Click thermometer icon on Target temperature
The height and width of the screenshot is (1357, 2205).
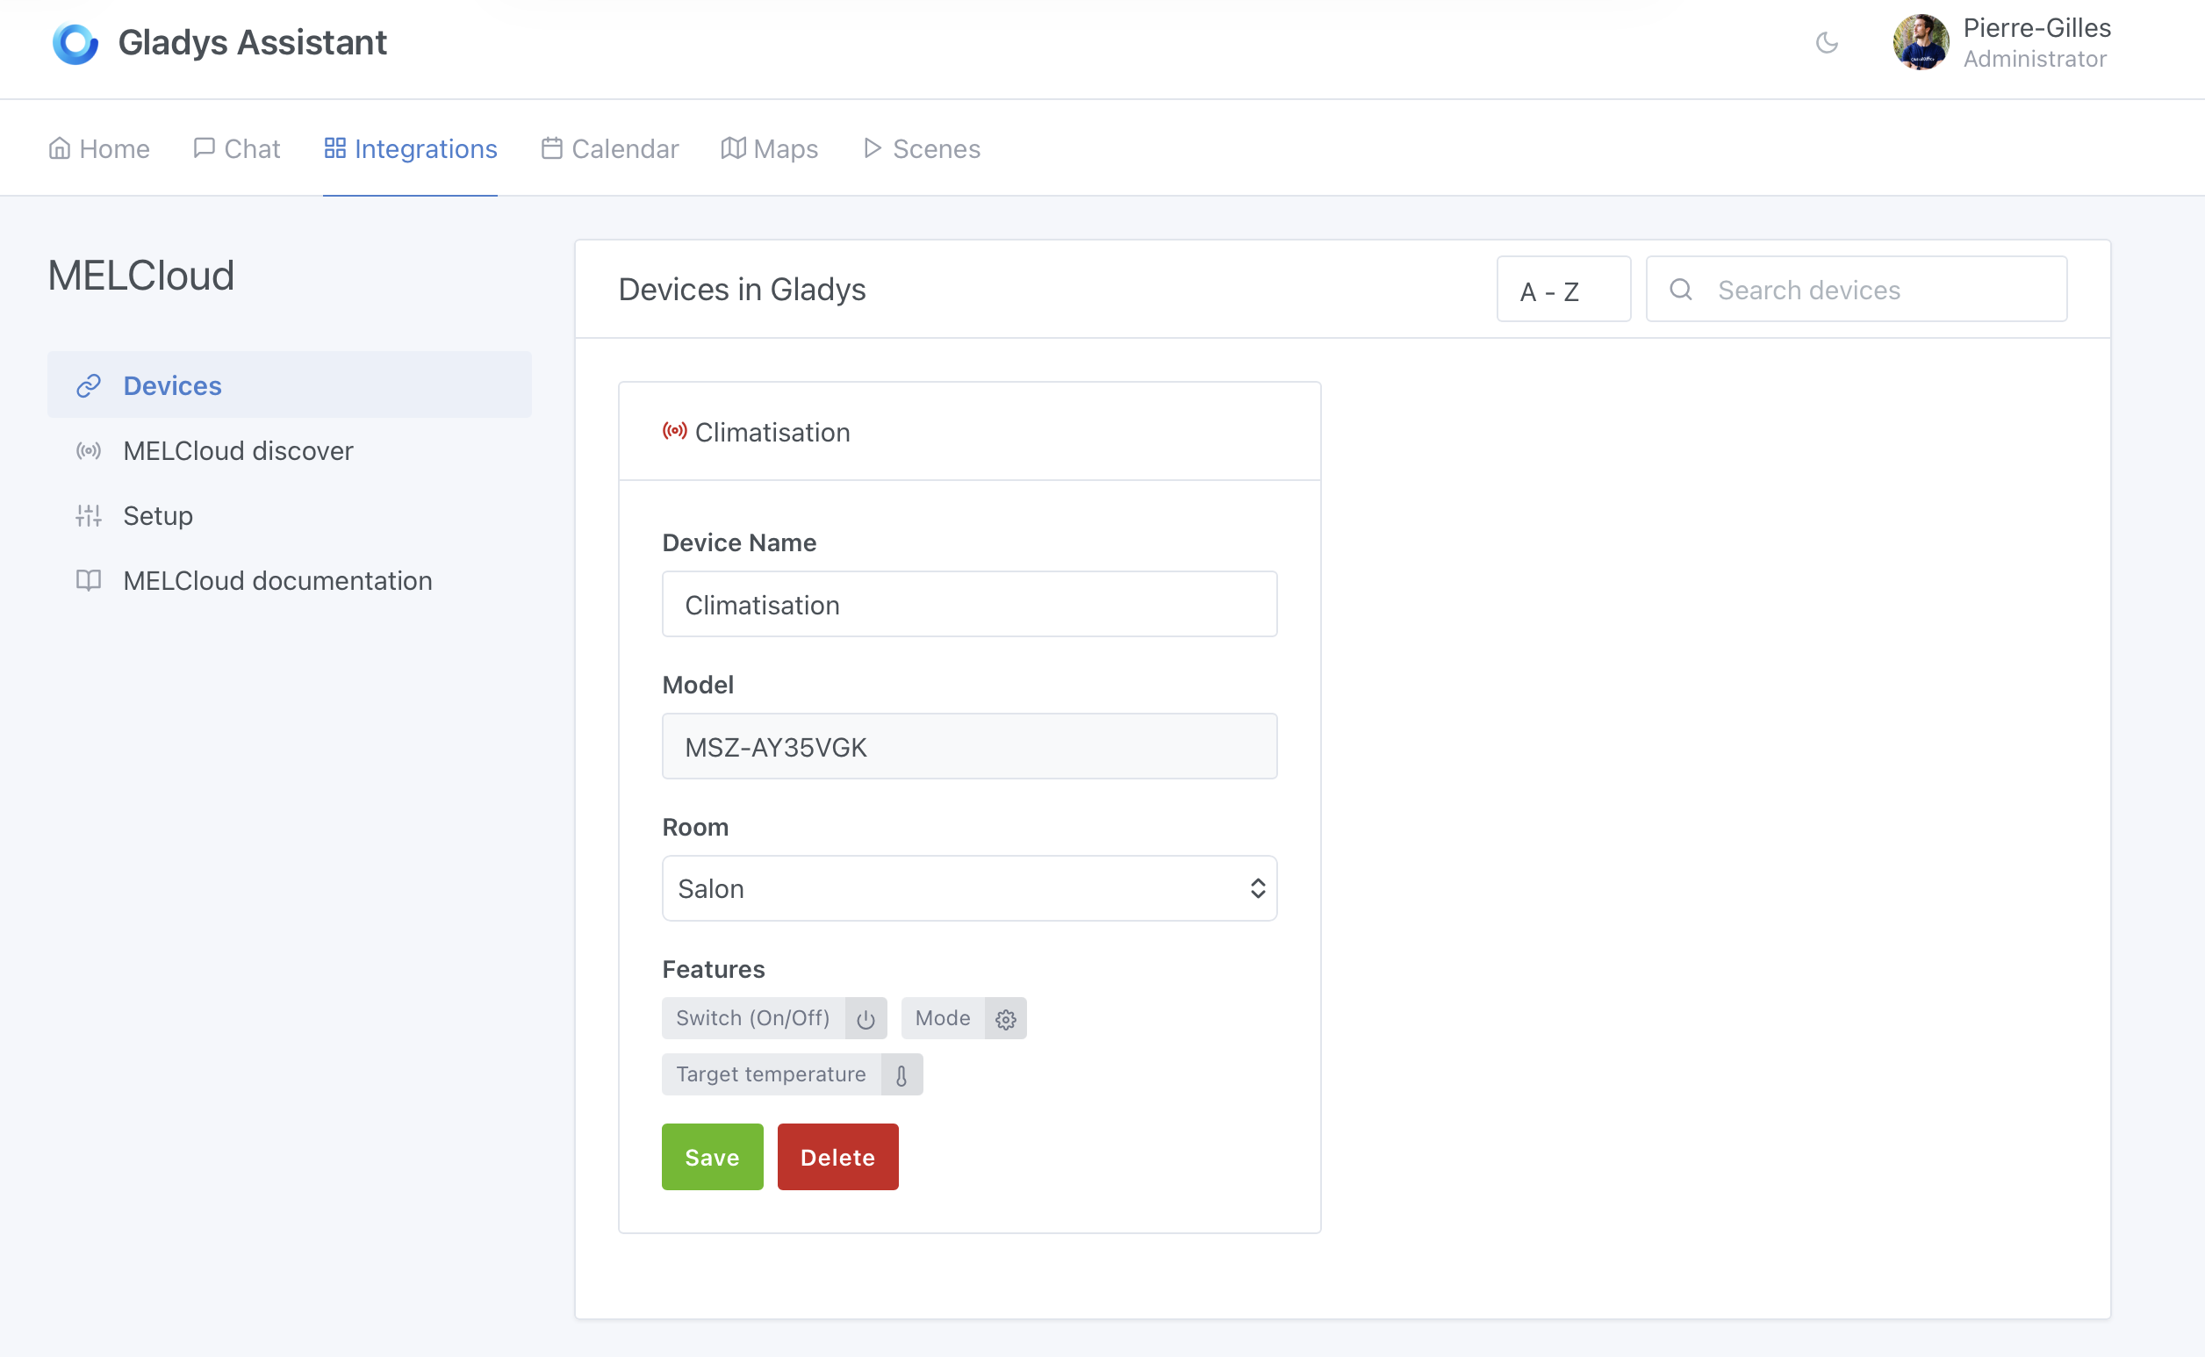coord(901,1074)
